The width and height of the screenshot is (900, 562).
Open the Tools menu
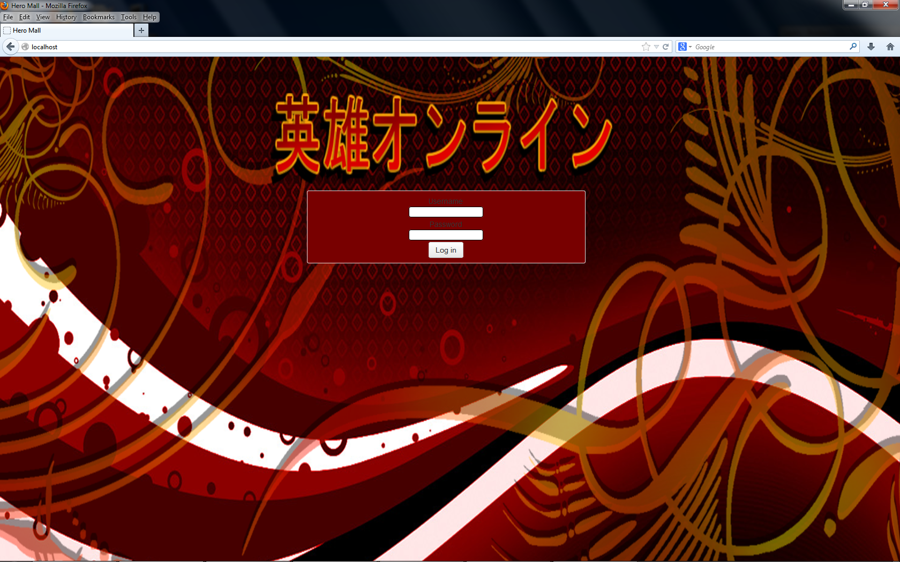(x=129, y=17)
